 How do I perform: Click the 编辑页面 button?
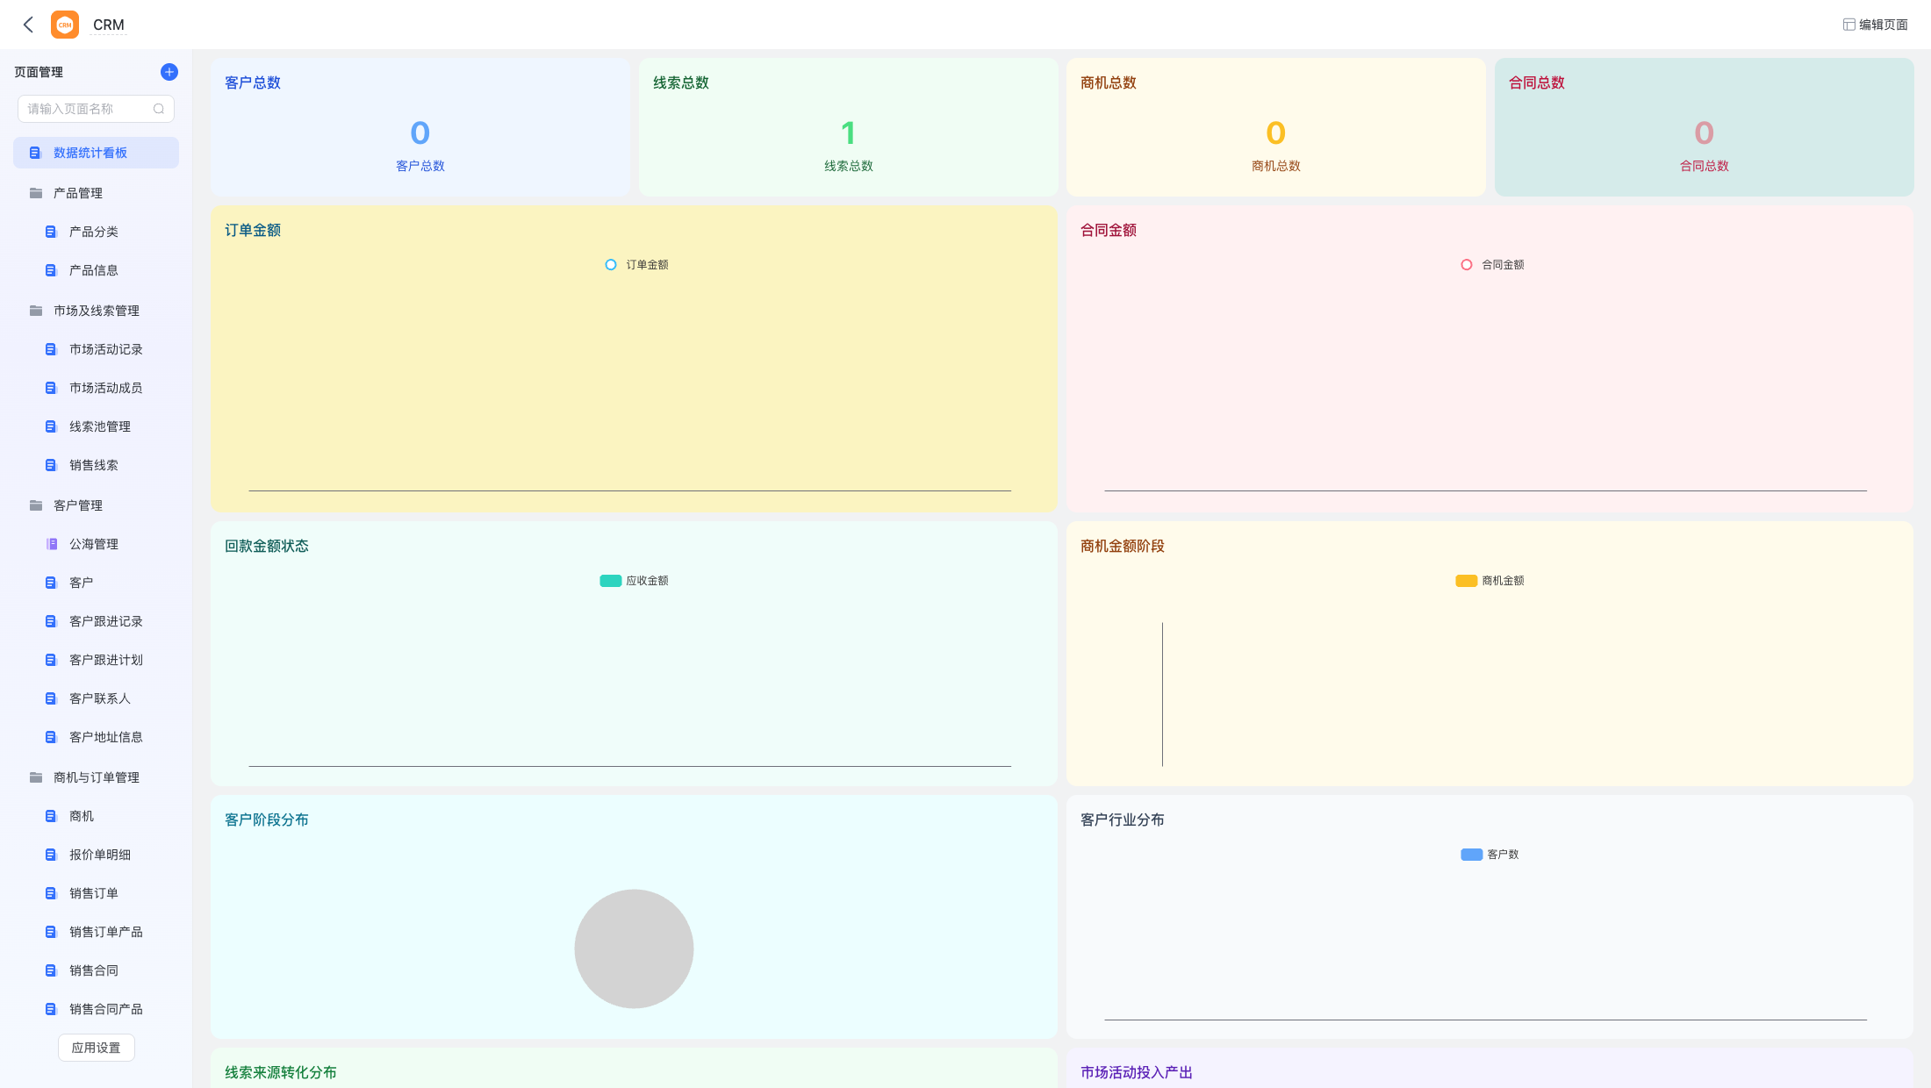point(1876,25)
